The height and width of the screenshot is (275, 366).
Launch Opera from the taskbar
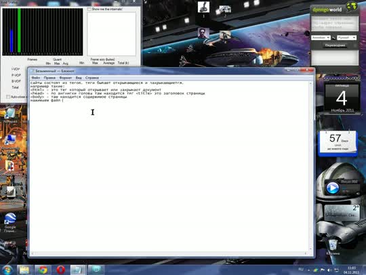point(61,270)
